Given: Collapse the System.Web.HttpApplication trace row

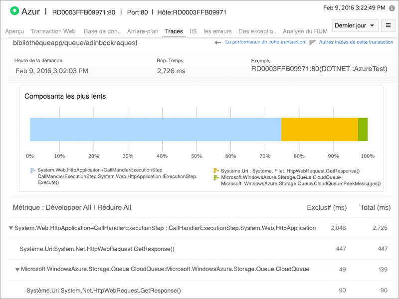Looking at the screenshot, I should click(x=11, y=228).
